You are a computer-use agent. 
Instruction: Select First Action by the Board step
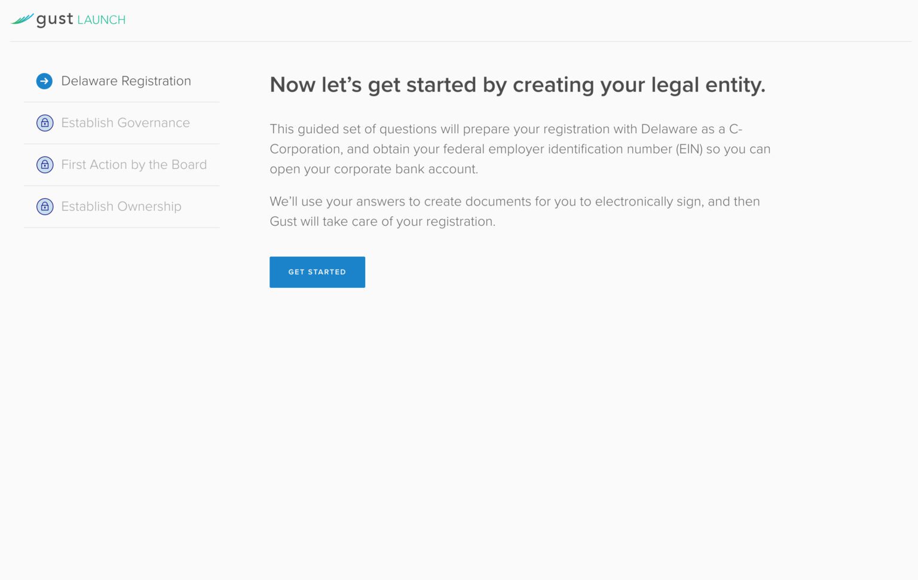pyautogui.click(x=134, y=165)
